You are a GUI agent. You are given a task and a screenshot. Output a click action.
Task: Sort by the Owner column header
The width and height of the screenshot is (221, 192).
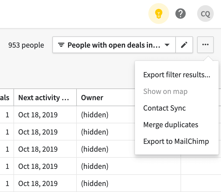coord(92,98)
